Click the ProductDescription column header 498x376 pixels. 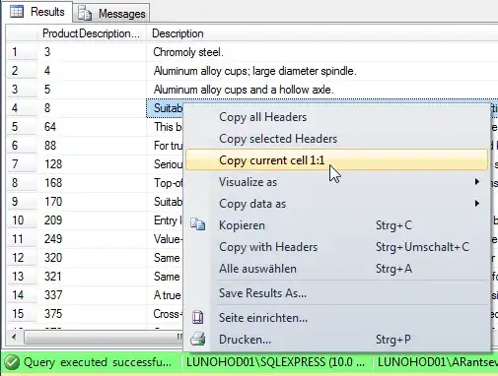(x=92, y=33)
